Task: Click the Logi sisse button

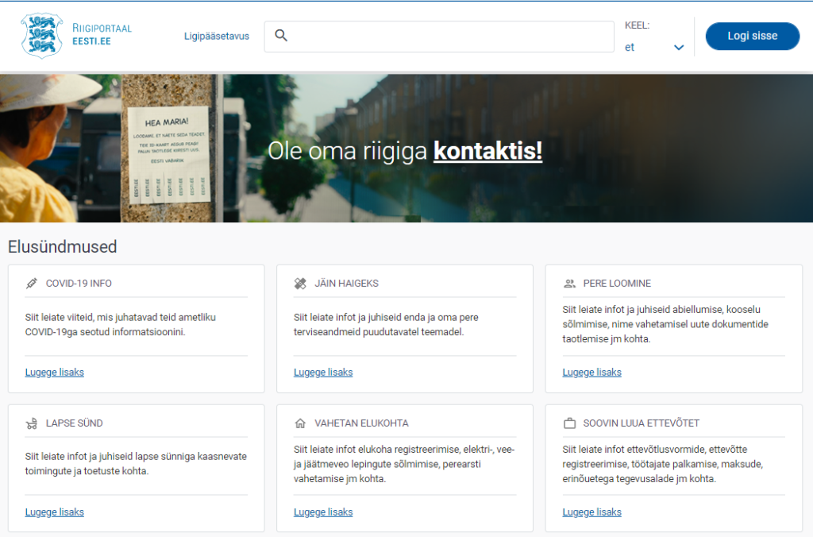Action: coord(753,36)
